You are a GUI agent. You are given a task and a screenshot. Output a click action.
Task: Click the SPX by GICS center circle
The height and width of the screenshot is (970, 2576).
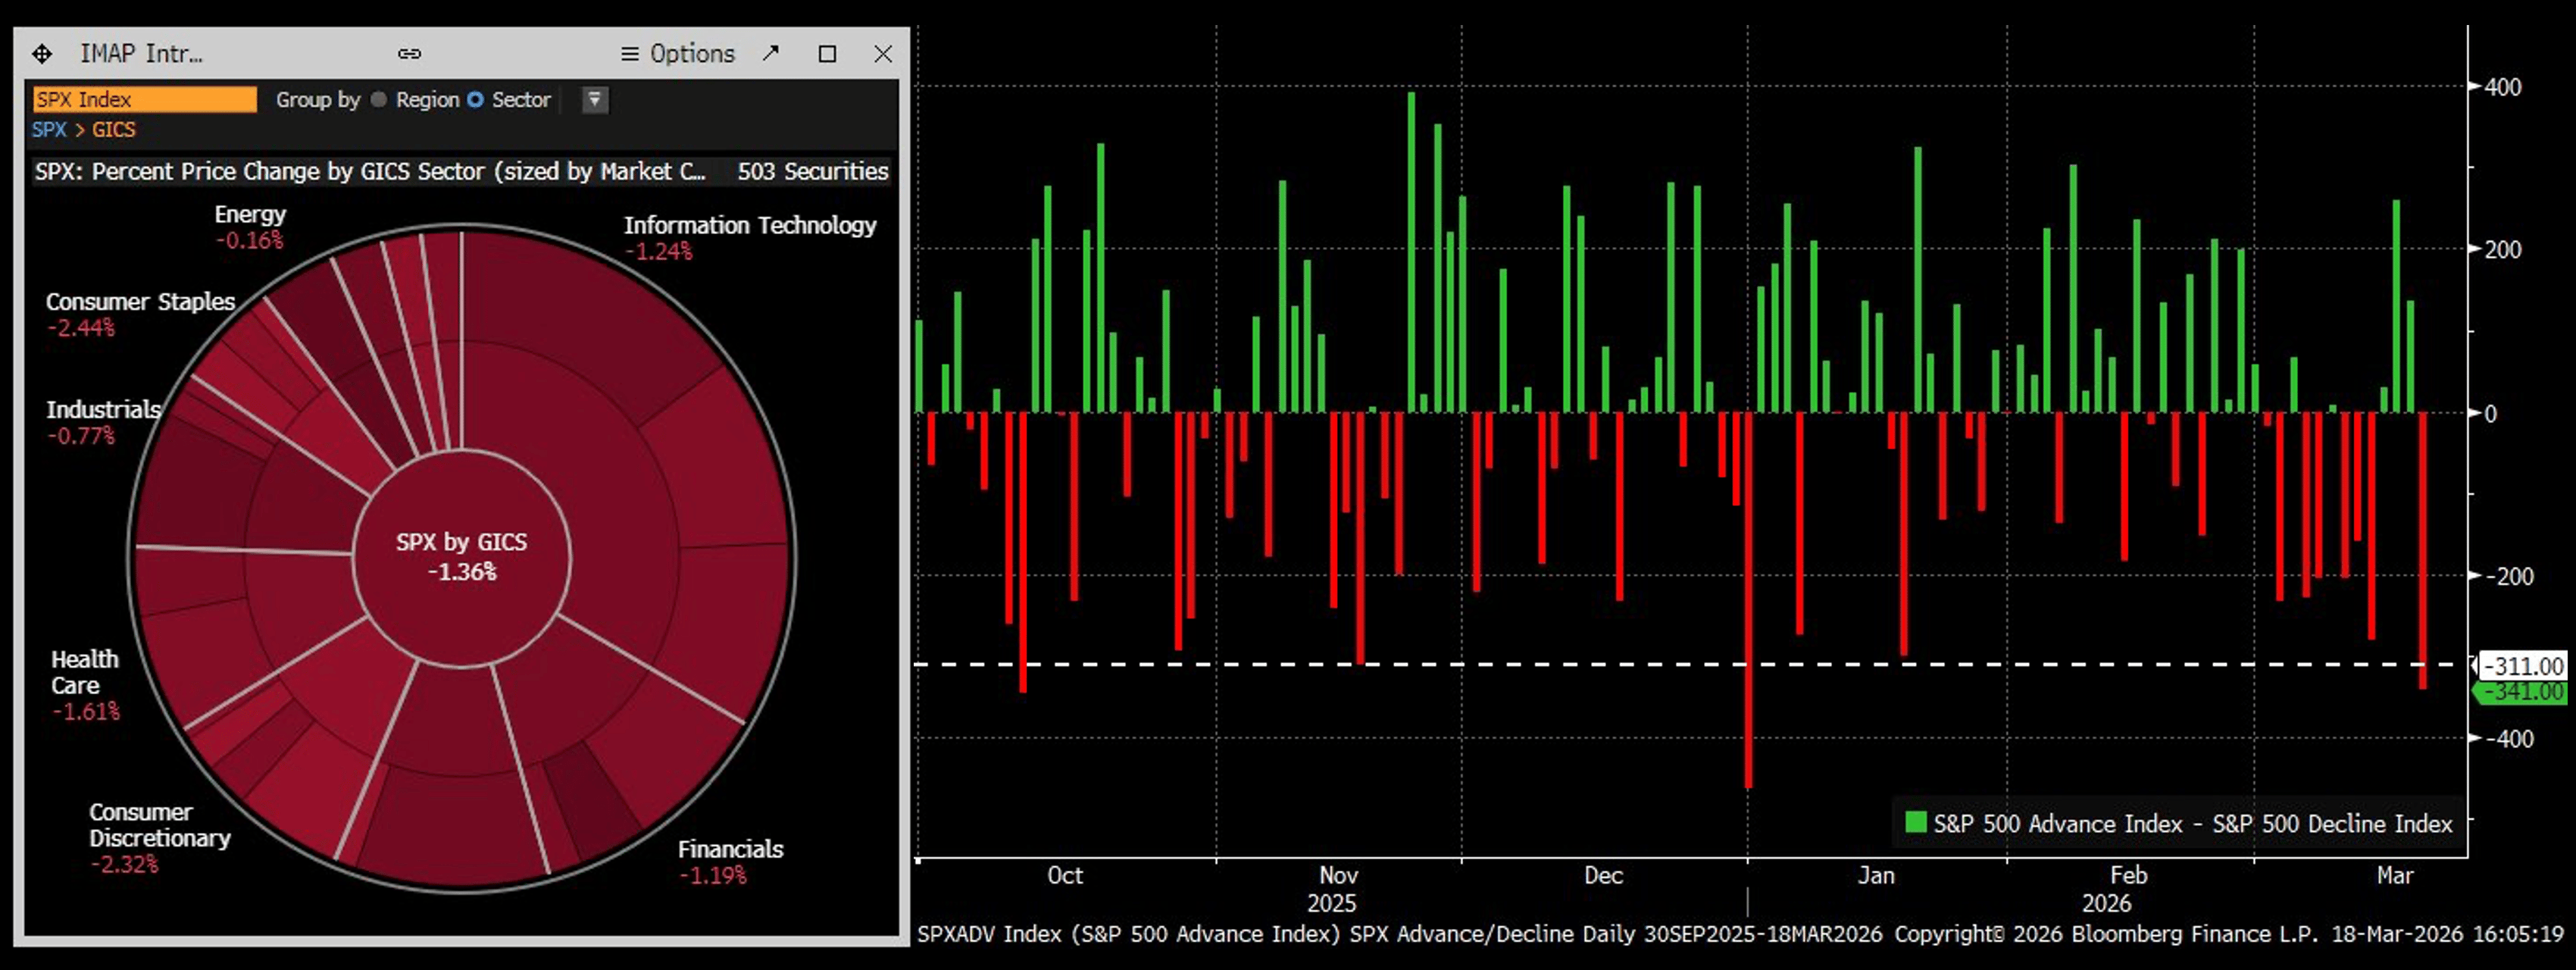tap(461, 557)
